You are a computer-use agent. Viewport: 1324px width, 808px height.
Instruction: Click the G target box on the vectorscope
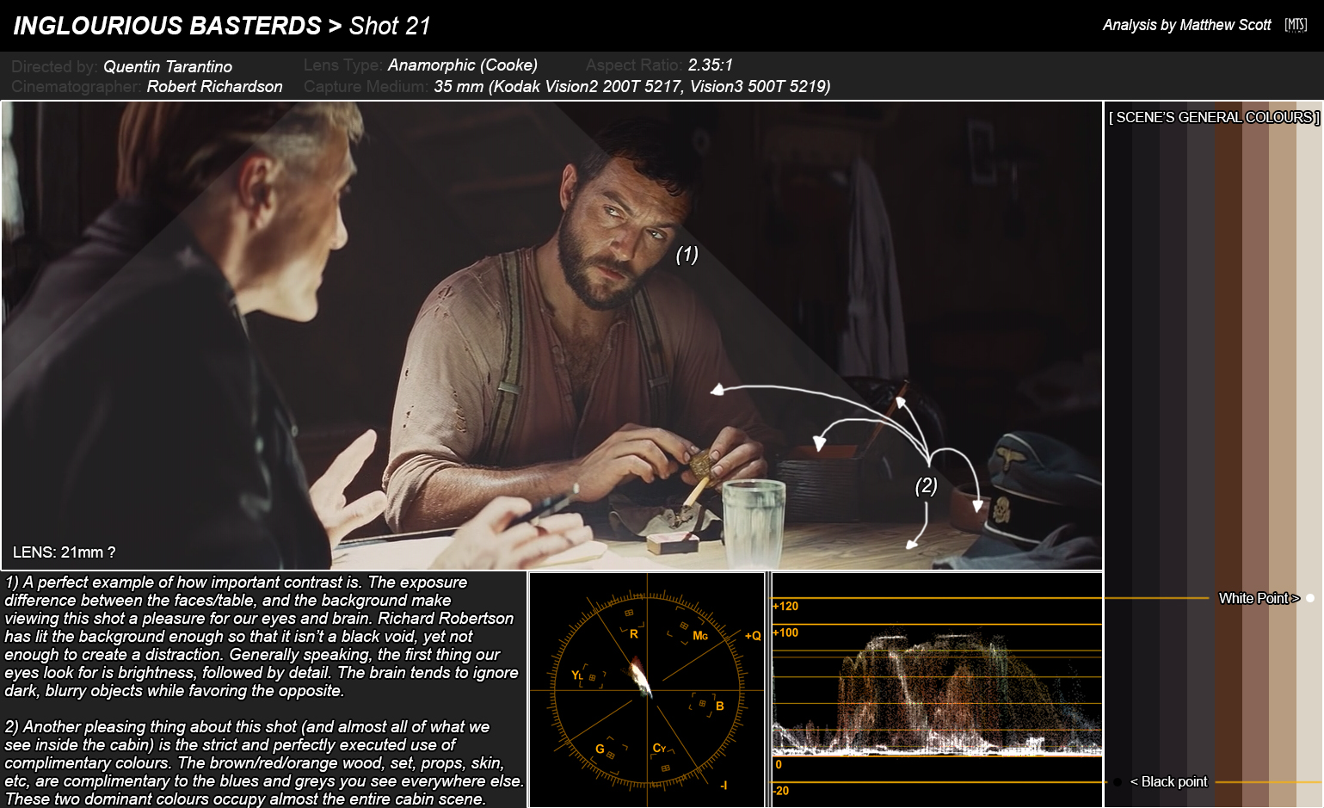click(611, 755)
